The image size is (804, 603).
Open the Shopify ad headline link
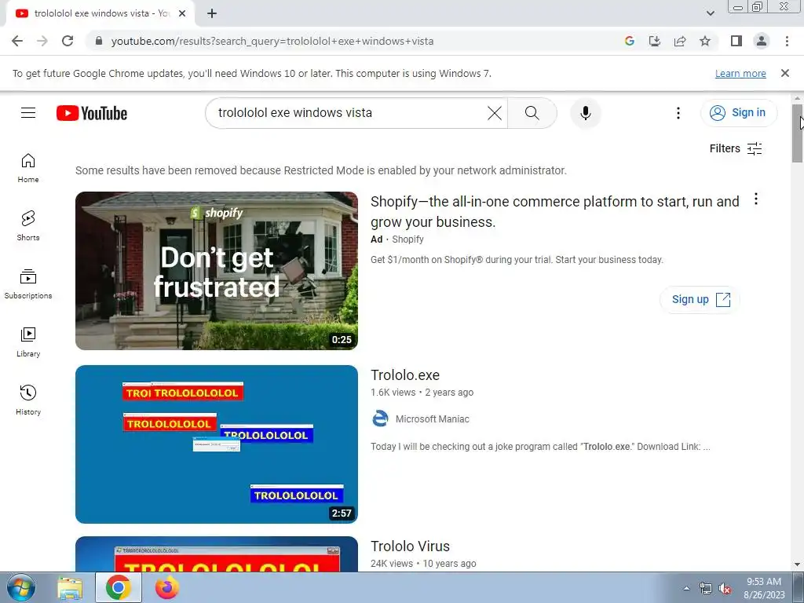coord(555,212)
